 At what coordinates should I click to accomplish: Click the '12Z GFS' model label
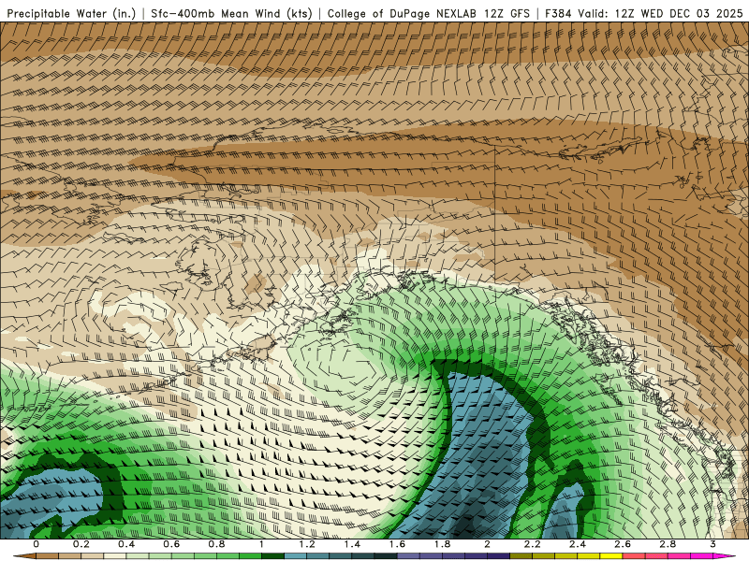point(507,13)
